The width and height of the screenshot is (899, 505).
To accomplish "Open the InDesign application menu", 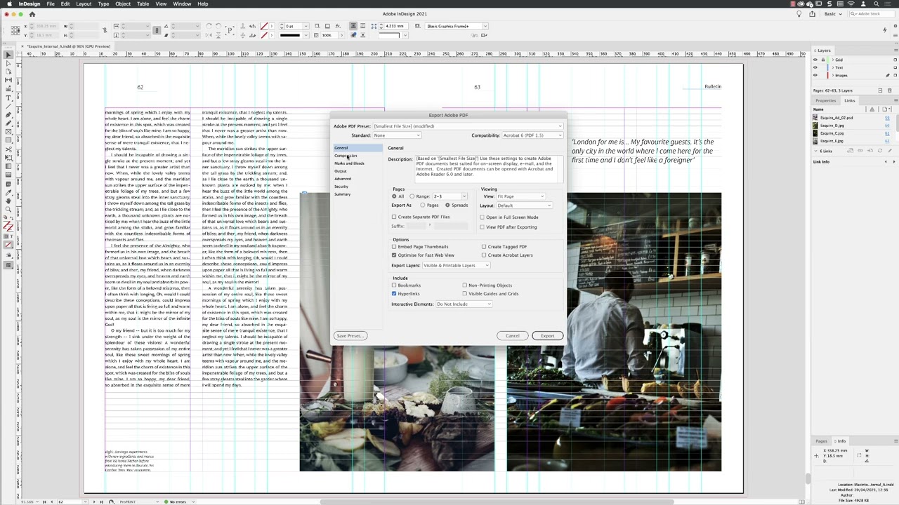I will (x=29, y=4).
